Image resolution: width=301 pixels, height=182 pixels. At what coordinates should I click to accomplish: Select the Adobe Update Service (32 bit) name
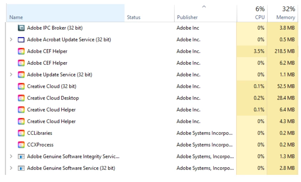(60, 75)
